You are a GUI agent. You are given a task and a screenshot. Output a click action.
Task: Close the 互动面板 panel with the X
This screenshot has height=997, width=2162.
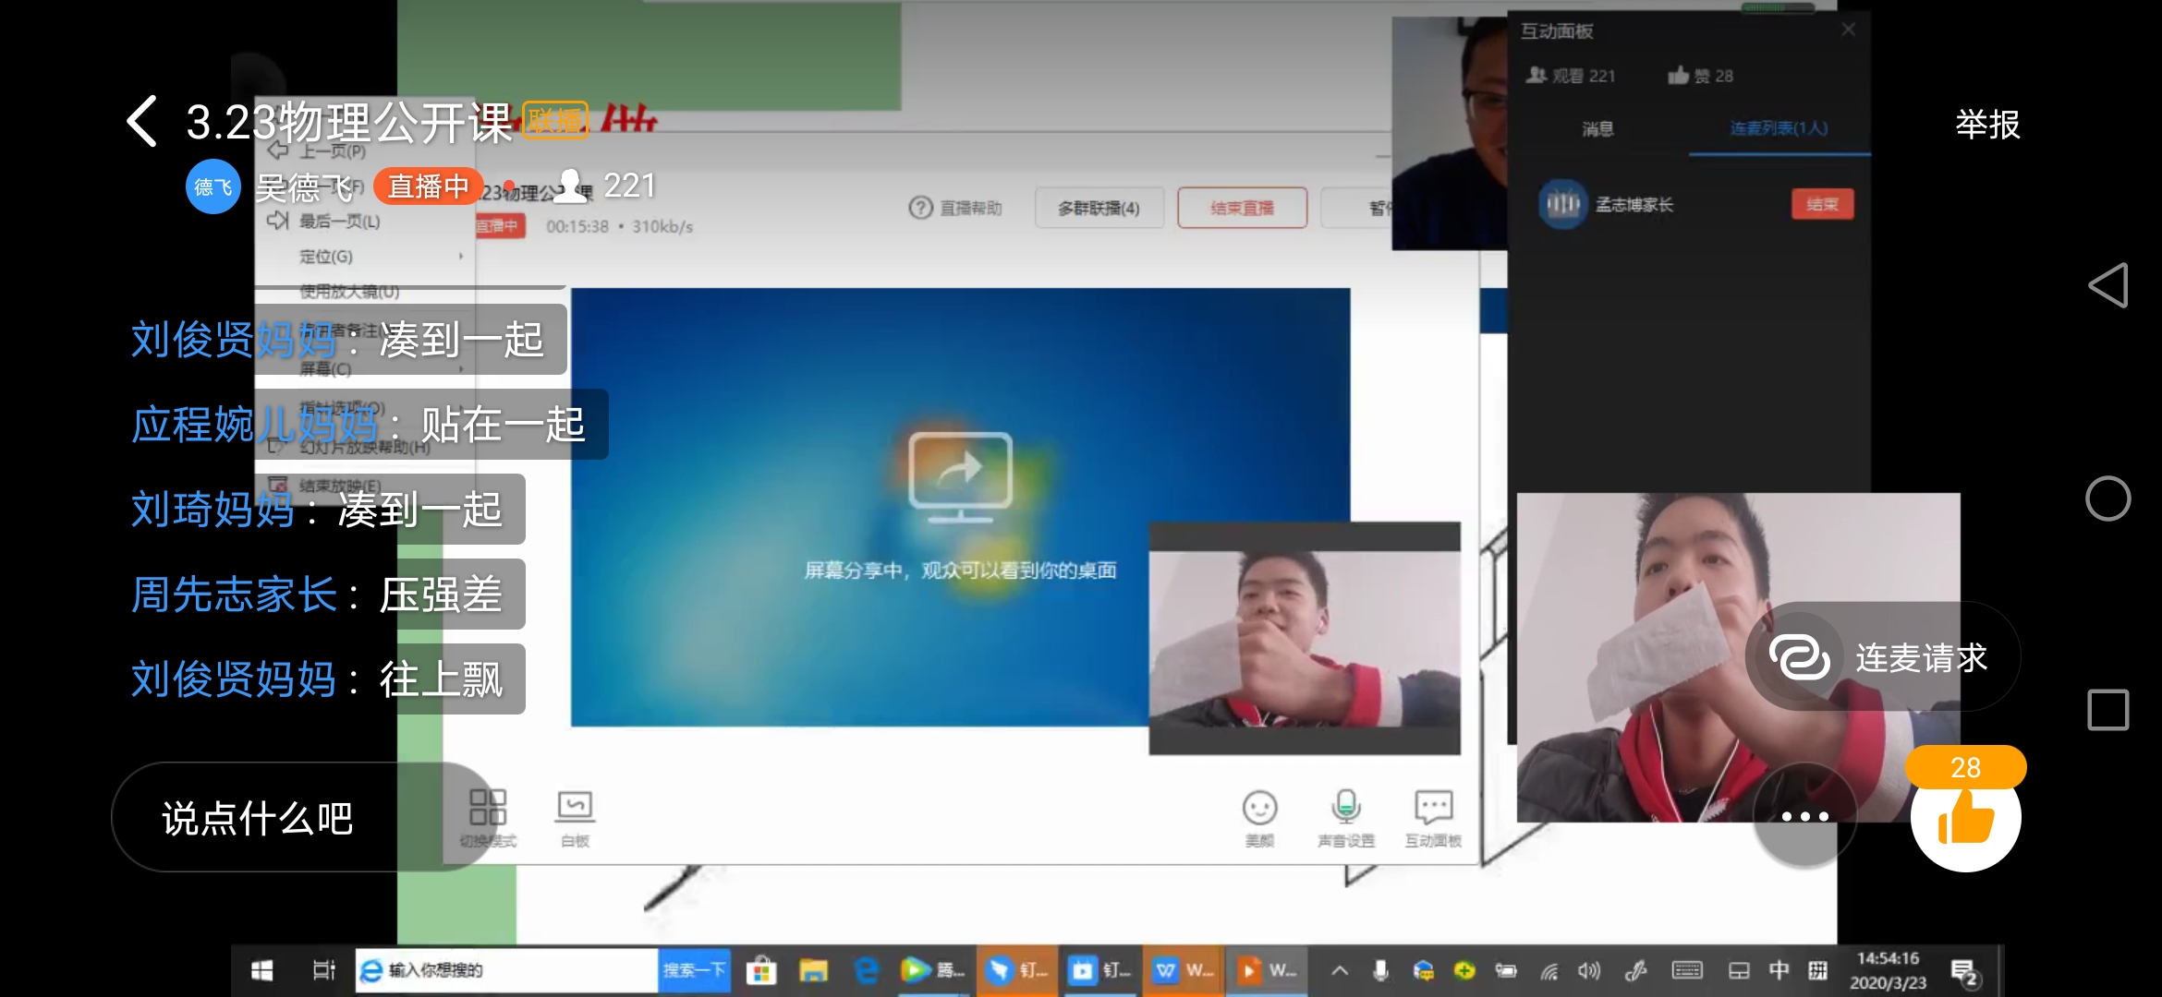pyautogui.click(x=1849, y=30)
